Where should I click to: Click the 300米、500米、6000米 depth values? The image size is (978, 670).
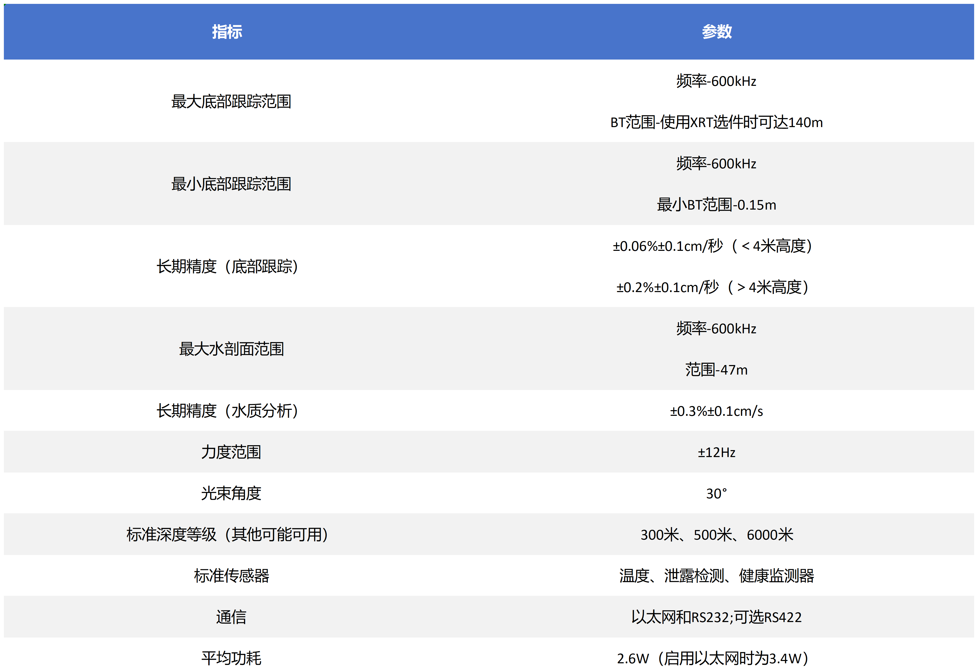pos(716,534)
